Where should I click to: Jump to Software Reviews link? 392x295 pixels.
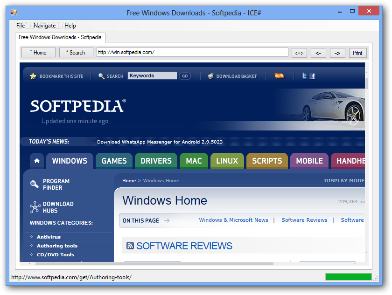pos(304,220)
